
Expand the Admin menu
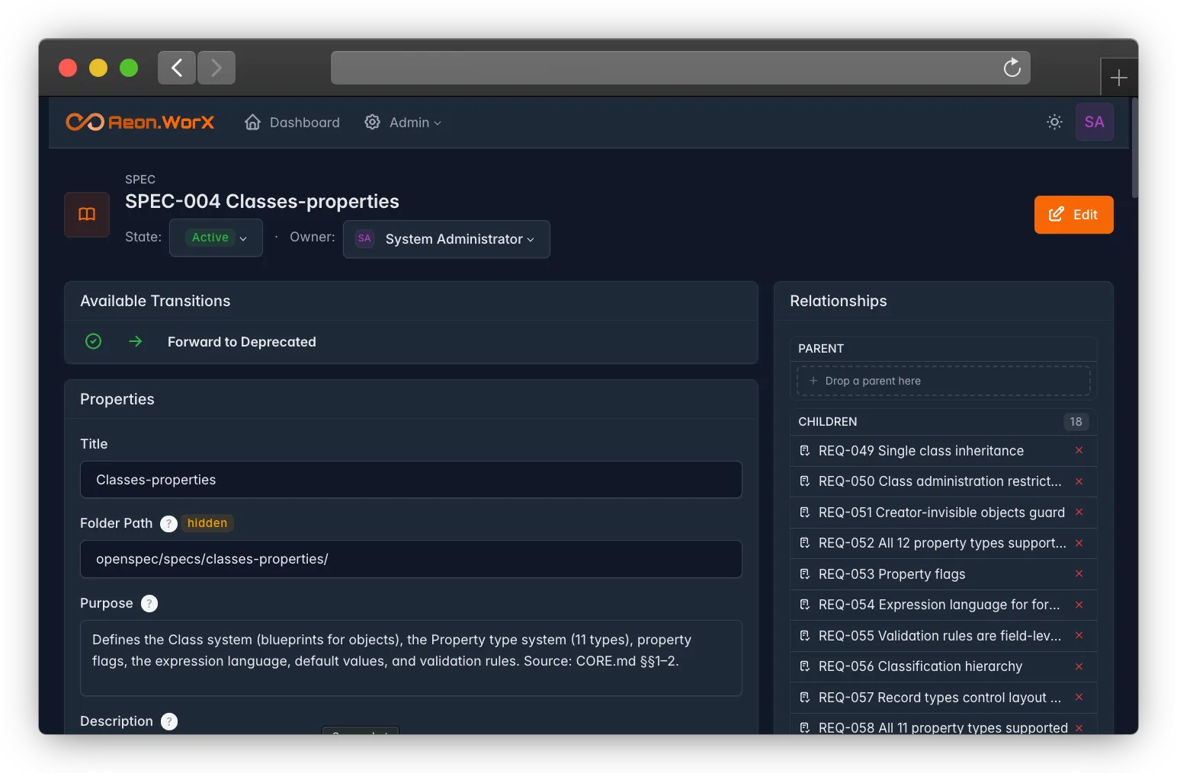pos(403,123)
